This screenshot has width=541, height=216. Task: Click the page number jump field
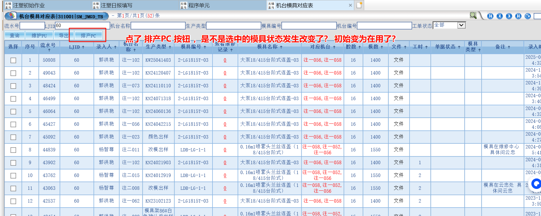537,16
